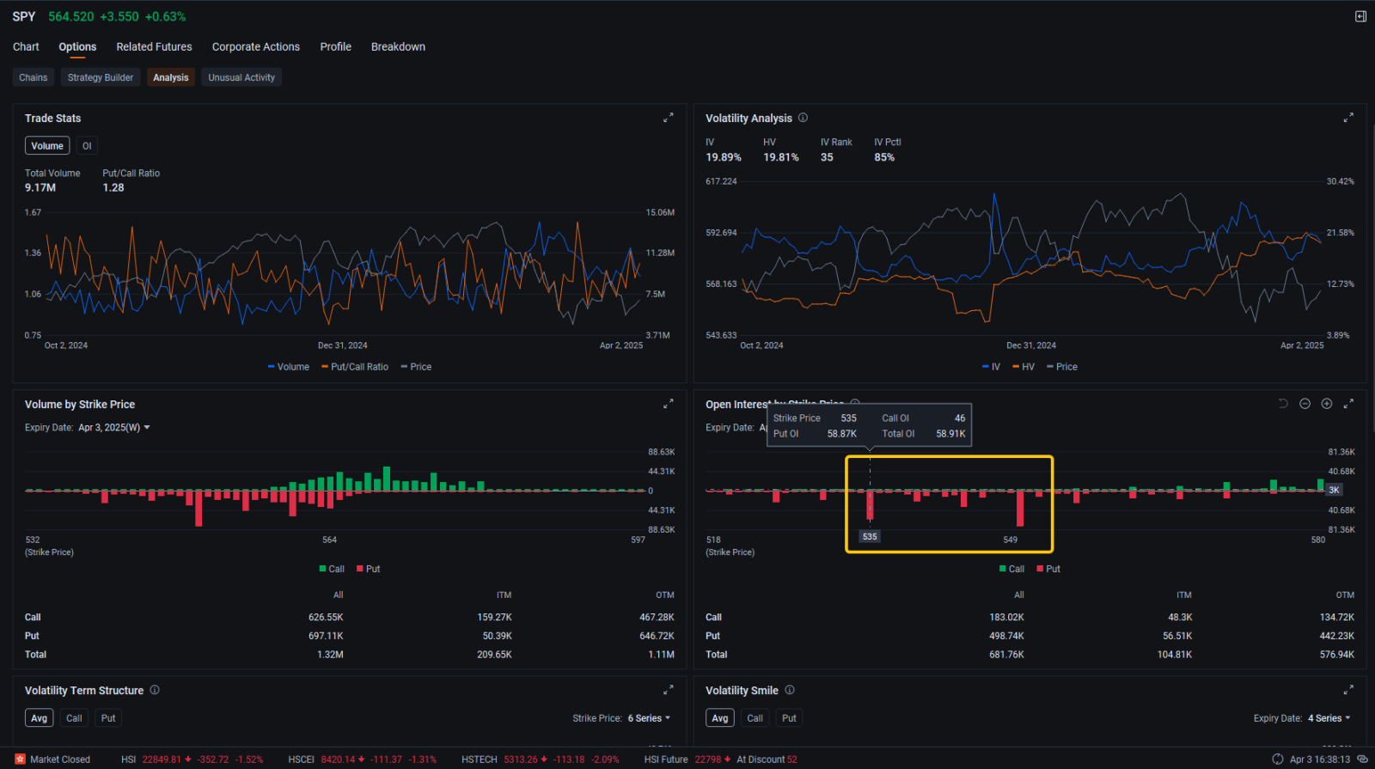Expand the Trade Stats panel to fullscreen

click(668, 118)
